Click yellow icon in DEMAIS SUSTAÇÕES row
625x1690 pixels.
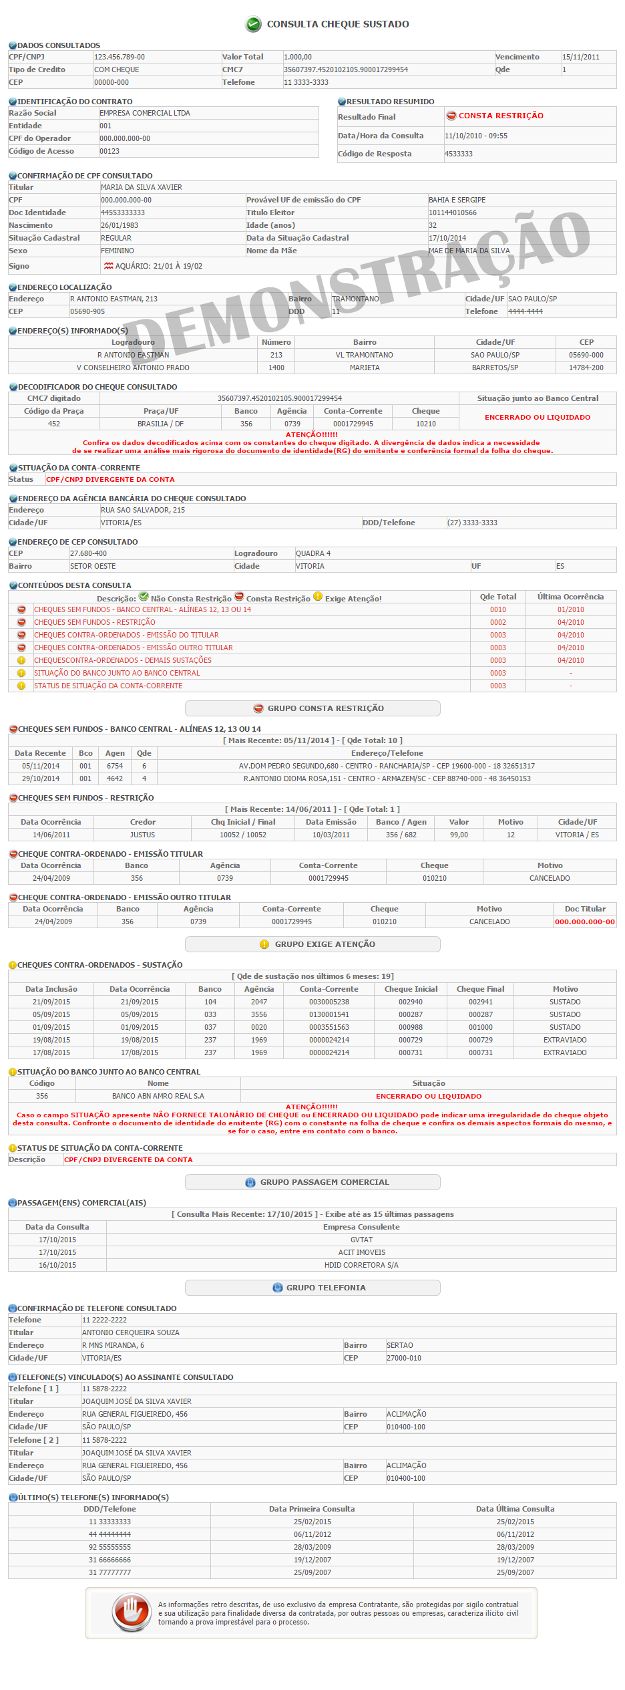click(21, 660)
